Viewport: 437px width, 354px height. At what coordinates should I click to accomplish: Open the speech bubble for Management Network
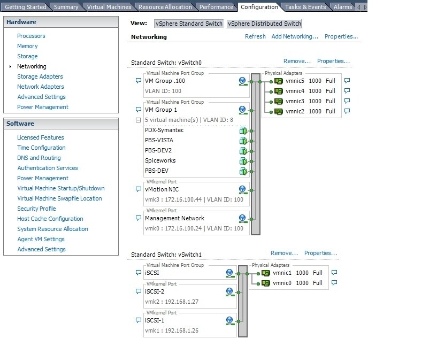click(137, 218)
